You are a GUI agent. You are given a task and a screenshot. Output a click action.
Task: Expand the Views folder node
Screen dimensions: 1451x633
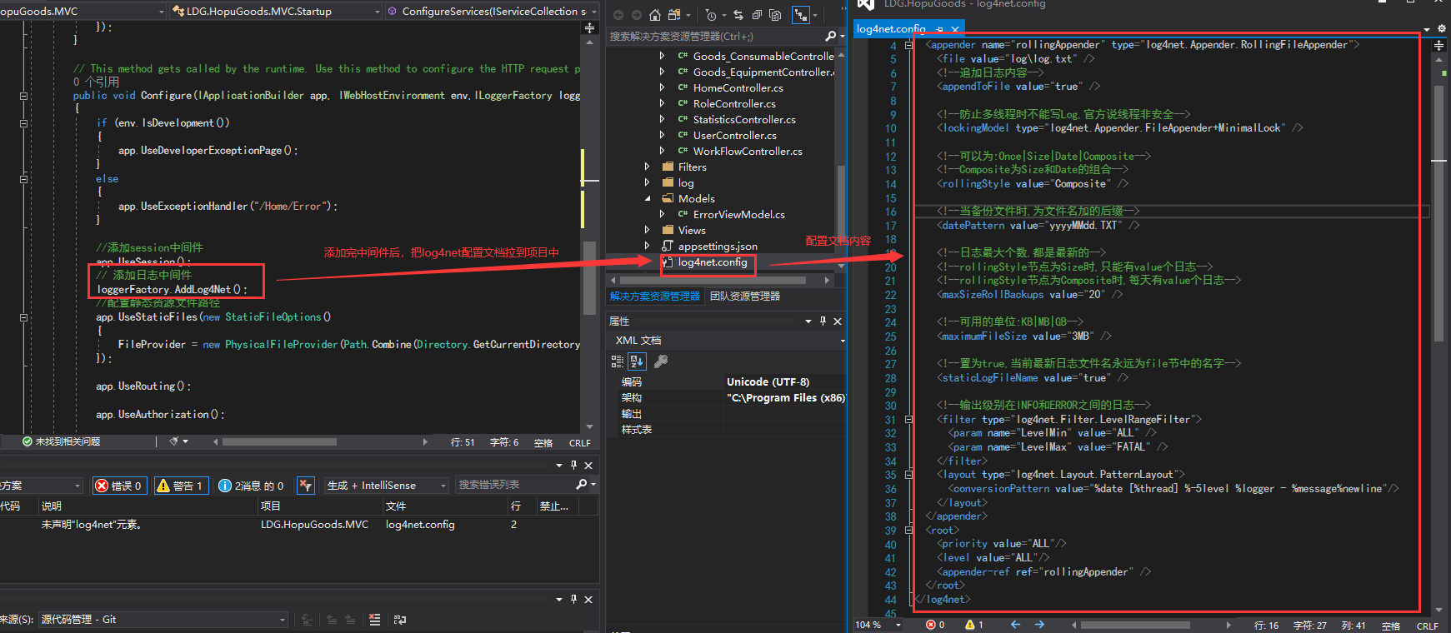pyautogui.click(x=647, y=231)
